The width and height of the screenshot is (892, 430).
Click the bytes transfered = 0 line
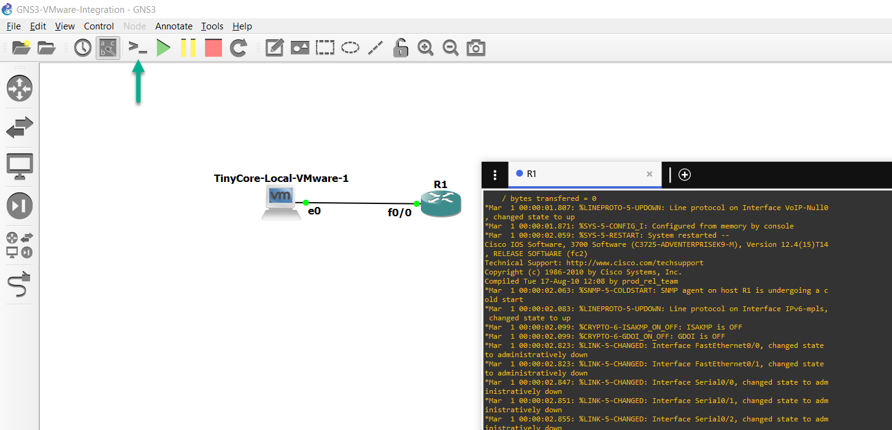tap(549, 198)
